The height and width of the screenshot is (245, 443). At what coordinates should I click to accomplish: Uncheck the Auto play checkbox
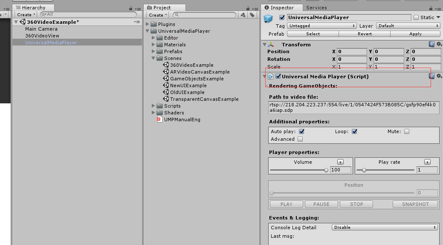pos(302,131)
